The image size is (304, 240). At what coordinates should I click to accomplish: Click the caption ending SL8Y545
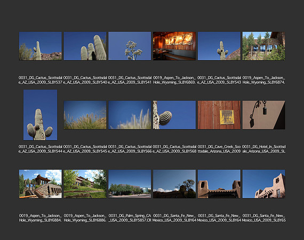[x=85, y=149]
